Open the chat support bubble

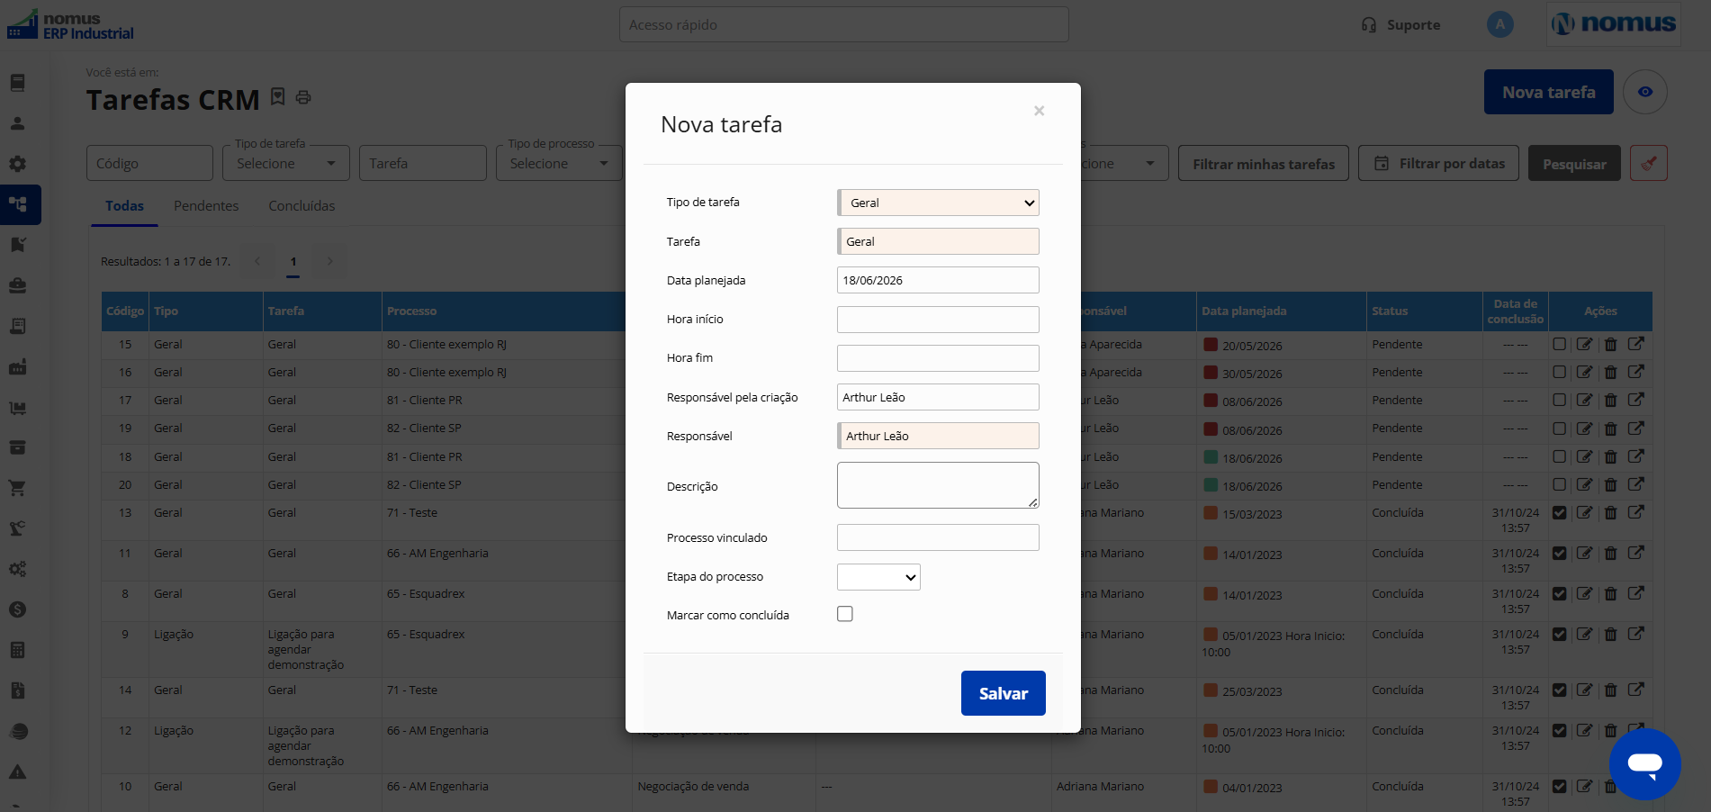pos(1644,764)
